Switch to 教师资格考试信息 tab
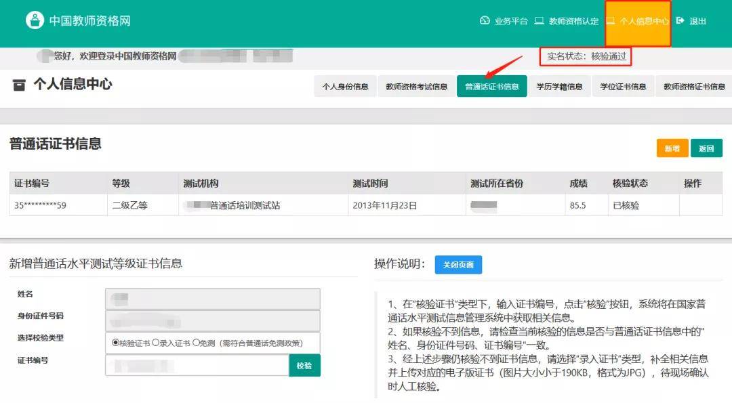The width and height of the screenshot is (732, 403). coord(416,87)
